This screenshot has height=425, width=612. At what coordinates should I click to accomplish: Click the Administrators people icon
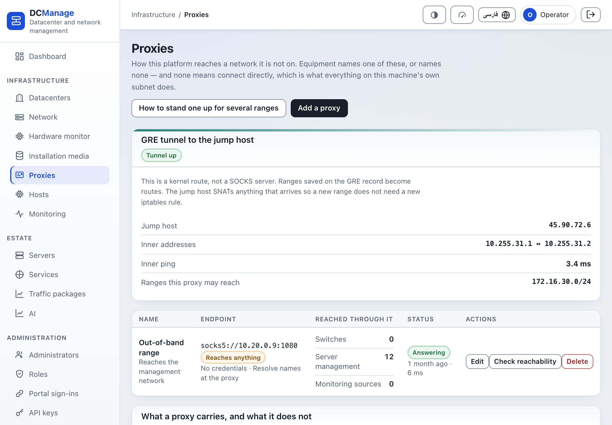(x=20, y=355)
